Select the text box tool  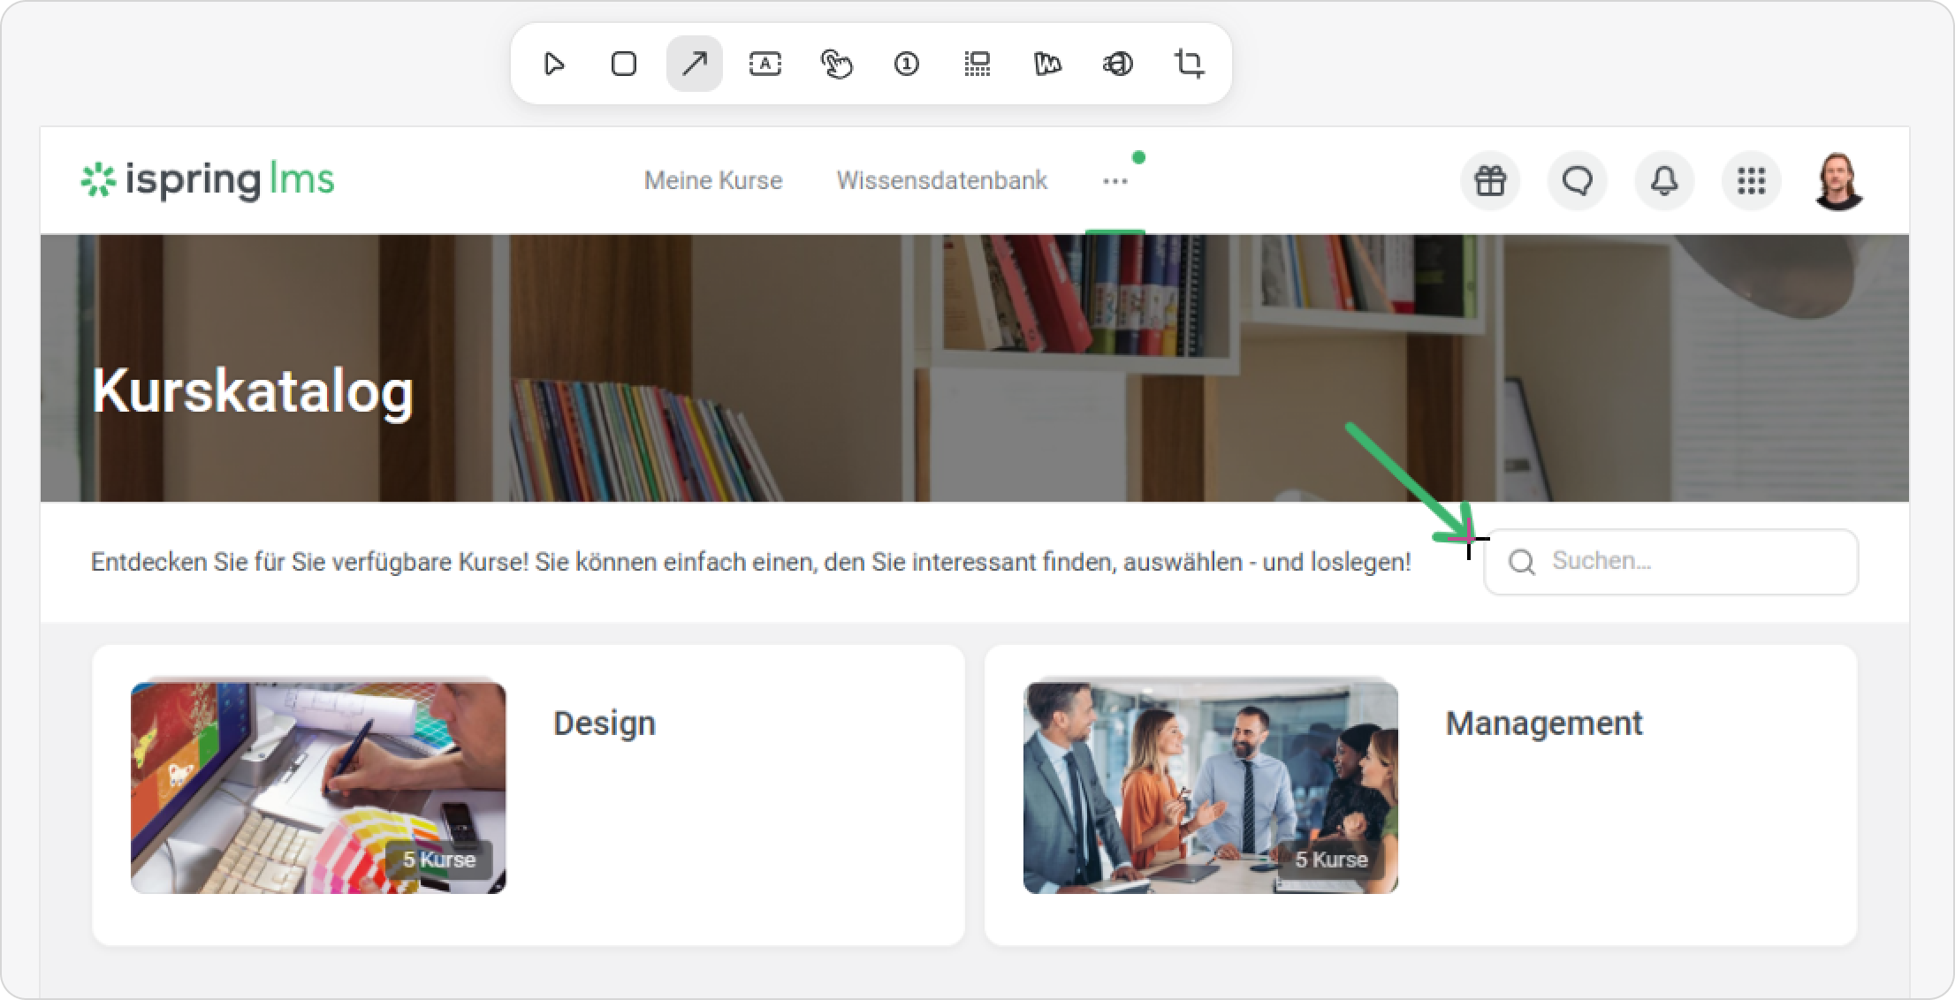point(765,64)
